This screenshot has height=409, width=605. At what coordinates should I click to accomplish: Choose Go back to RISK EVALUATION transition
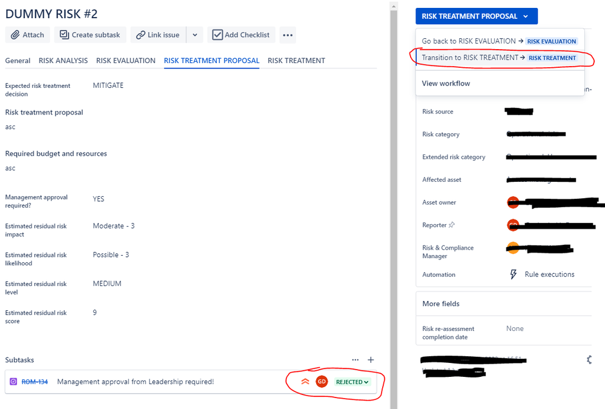tap(500, 41)
